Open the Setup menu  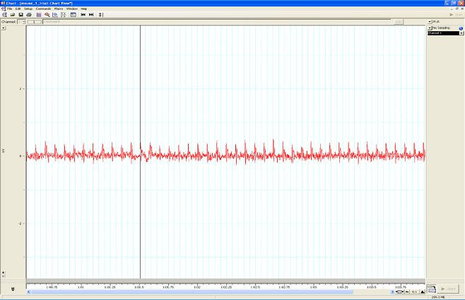[28, 9]
